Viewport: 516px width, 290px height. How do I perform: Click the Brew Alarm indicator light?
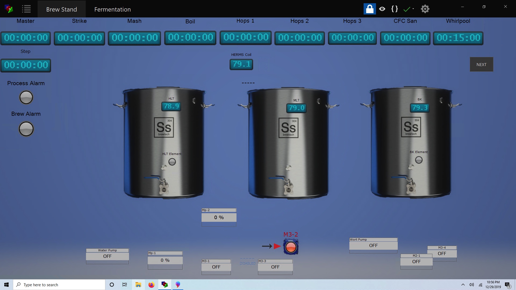[26, 129]
